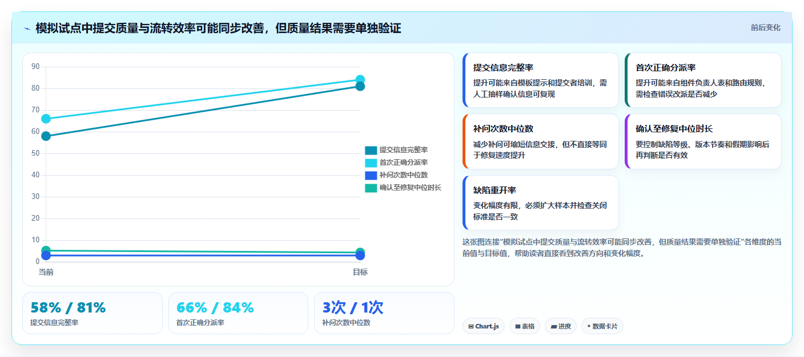Click the 66% / 84% stat card
The height and width of the screenshot is (357, 804).
[x=238, y=313]
